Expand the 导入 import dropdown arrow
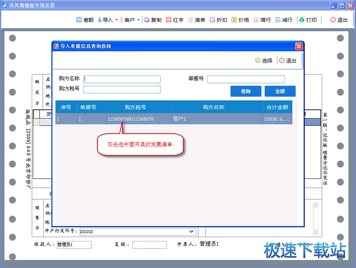The image size is (356, 268). [116, 20]
